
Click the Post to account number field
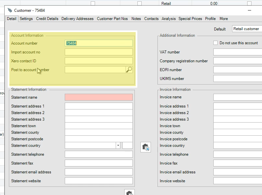pos(95,69)
